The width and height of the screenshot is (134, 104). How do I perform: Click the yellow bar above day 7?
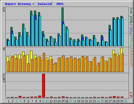point(31,55)
